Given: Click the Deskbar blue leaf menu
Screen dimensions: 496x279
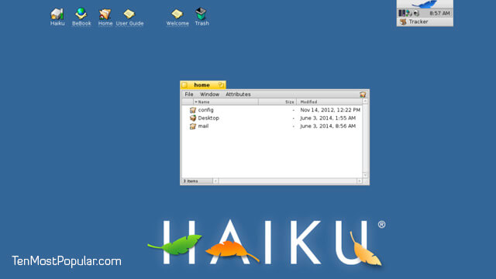Looking at the screenshot, I should click(x=425, y=4).
